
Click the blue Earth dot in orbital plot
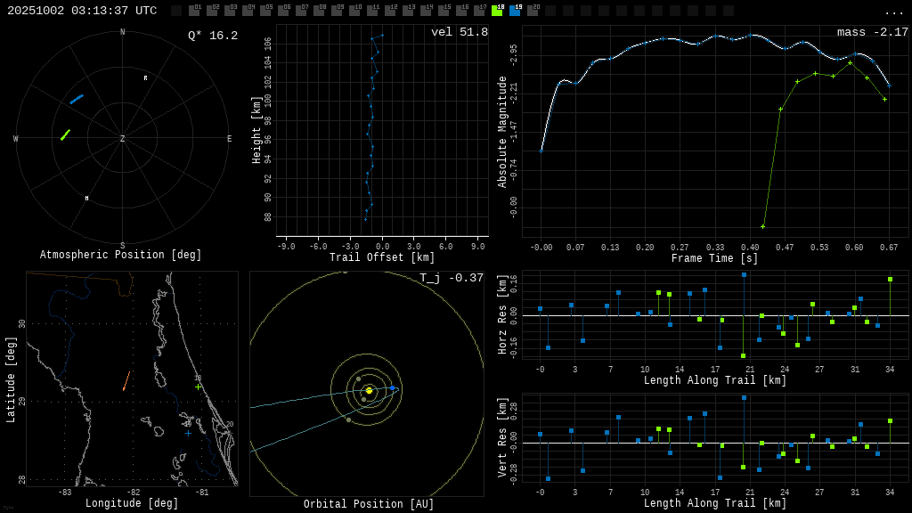tap(392, 388)
